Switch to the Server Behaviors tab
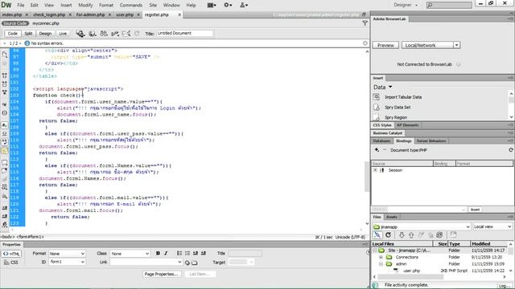 (x=431, y=141)
